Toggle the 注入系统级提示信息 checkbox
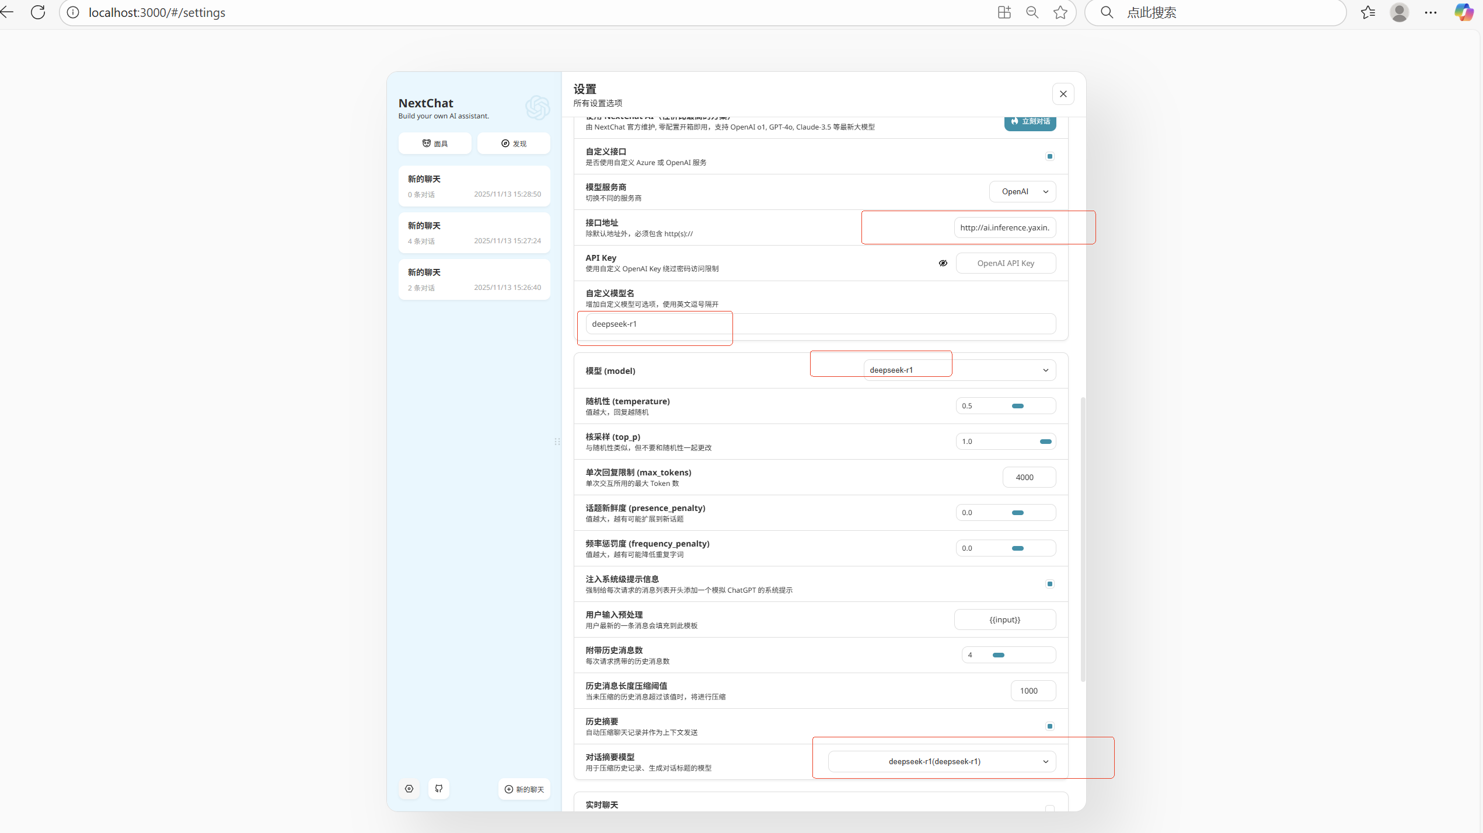This screenshot has width=1483, height=833. pos(1050,584)
